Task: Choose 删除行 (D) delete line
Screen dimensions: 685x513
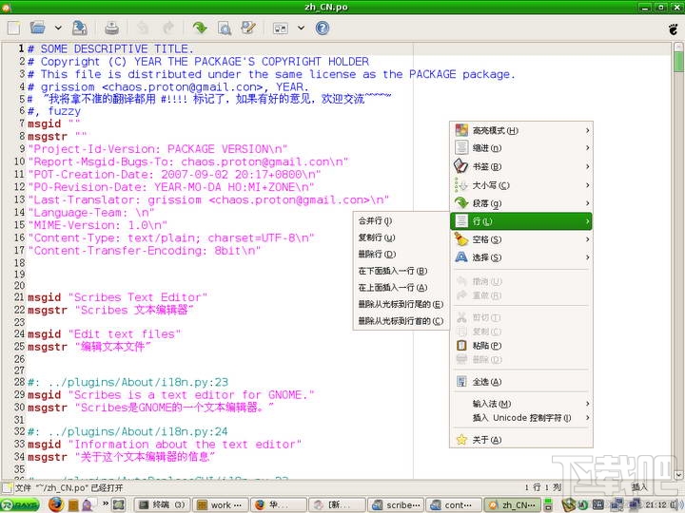Action: click(401, 254)
